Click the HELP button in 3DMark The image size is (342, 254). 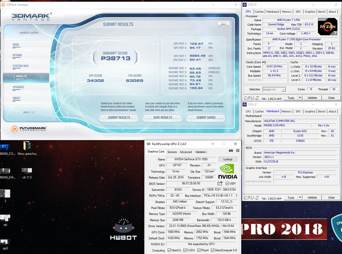tap(223, 24)
